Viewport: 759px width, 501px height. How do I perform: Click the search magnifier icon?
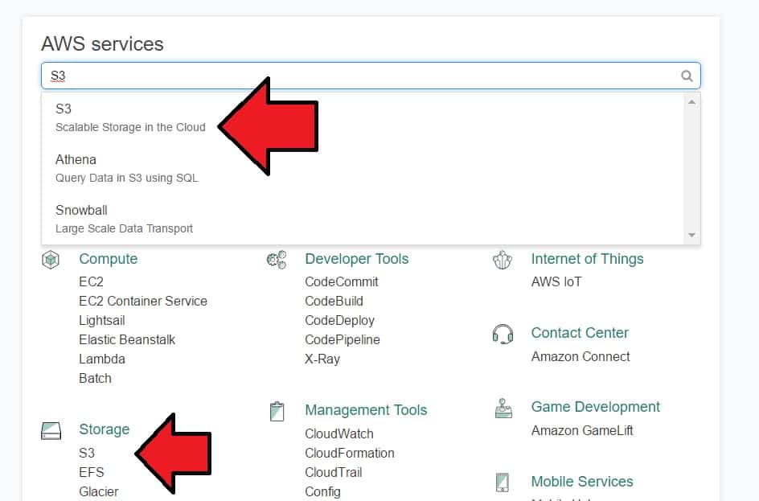point(687,76)
